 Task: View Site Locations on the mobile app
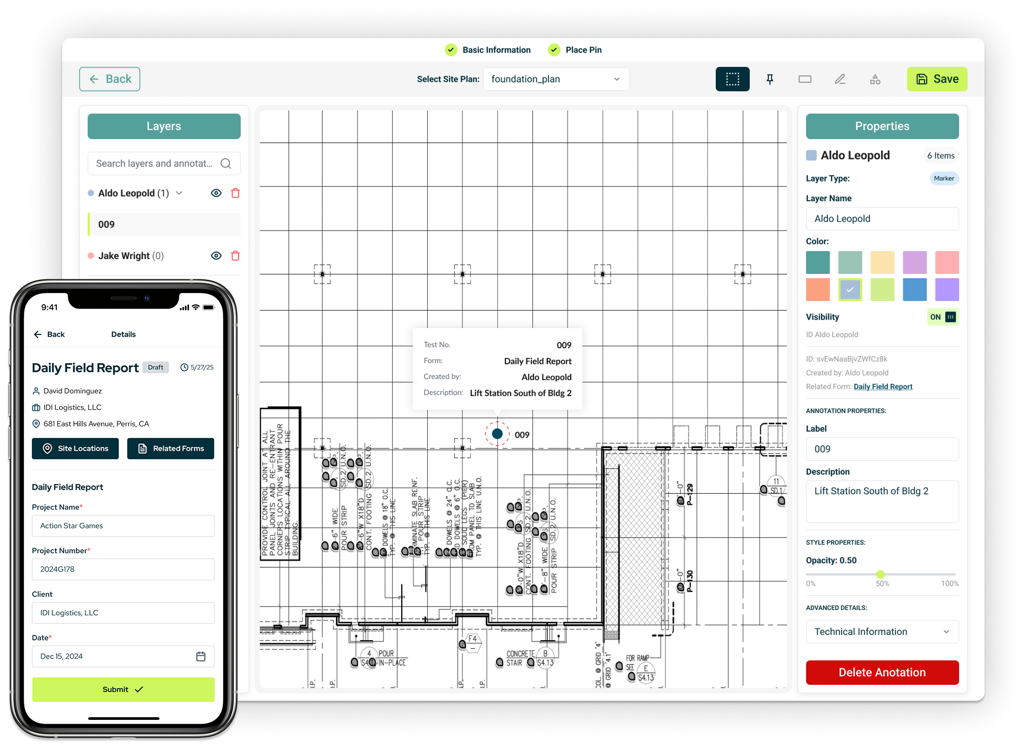coord(75,448)
